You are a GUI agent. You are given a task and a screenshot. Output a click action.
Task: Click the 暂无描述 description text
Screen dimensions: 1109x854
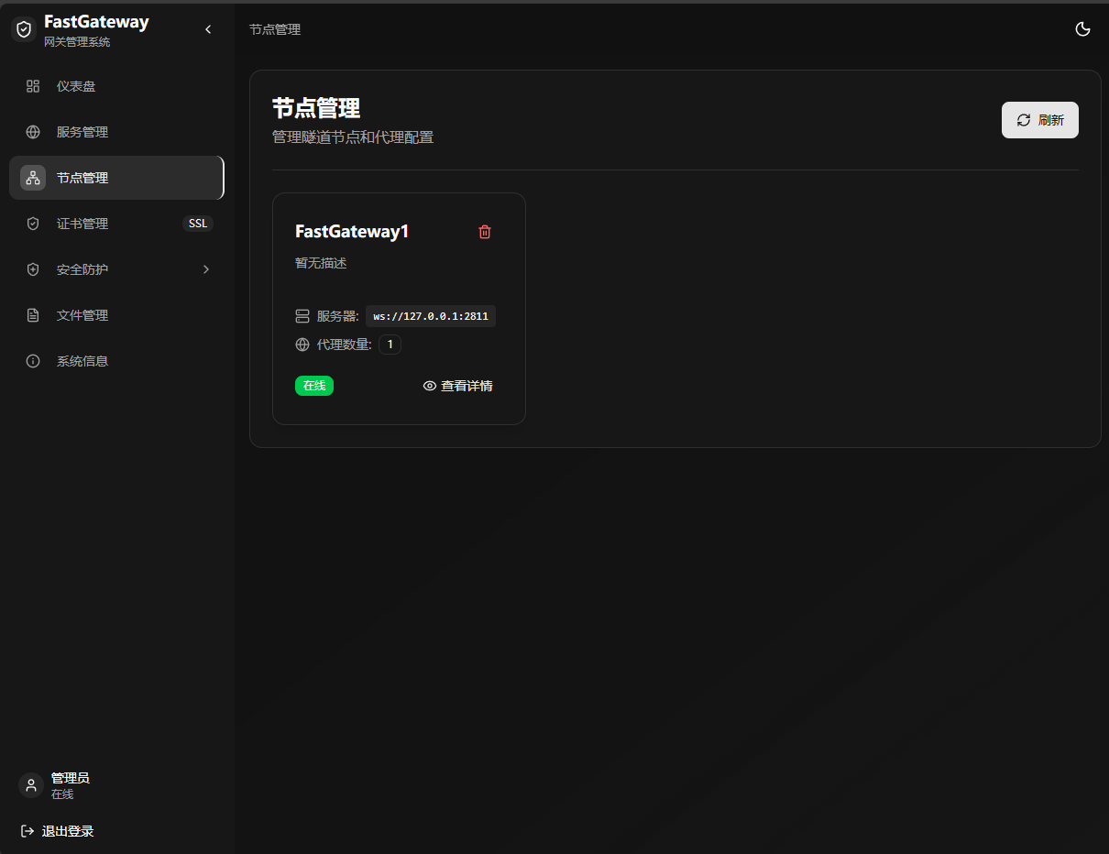[x=321, y=263]
